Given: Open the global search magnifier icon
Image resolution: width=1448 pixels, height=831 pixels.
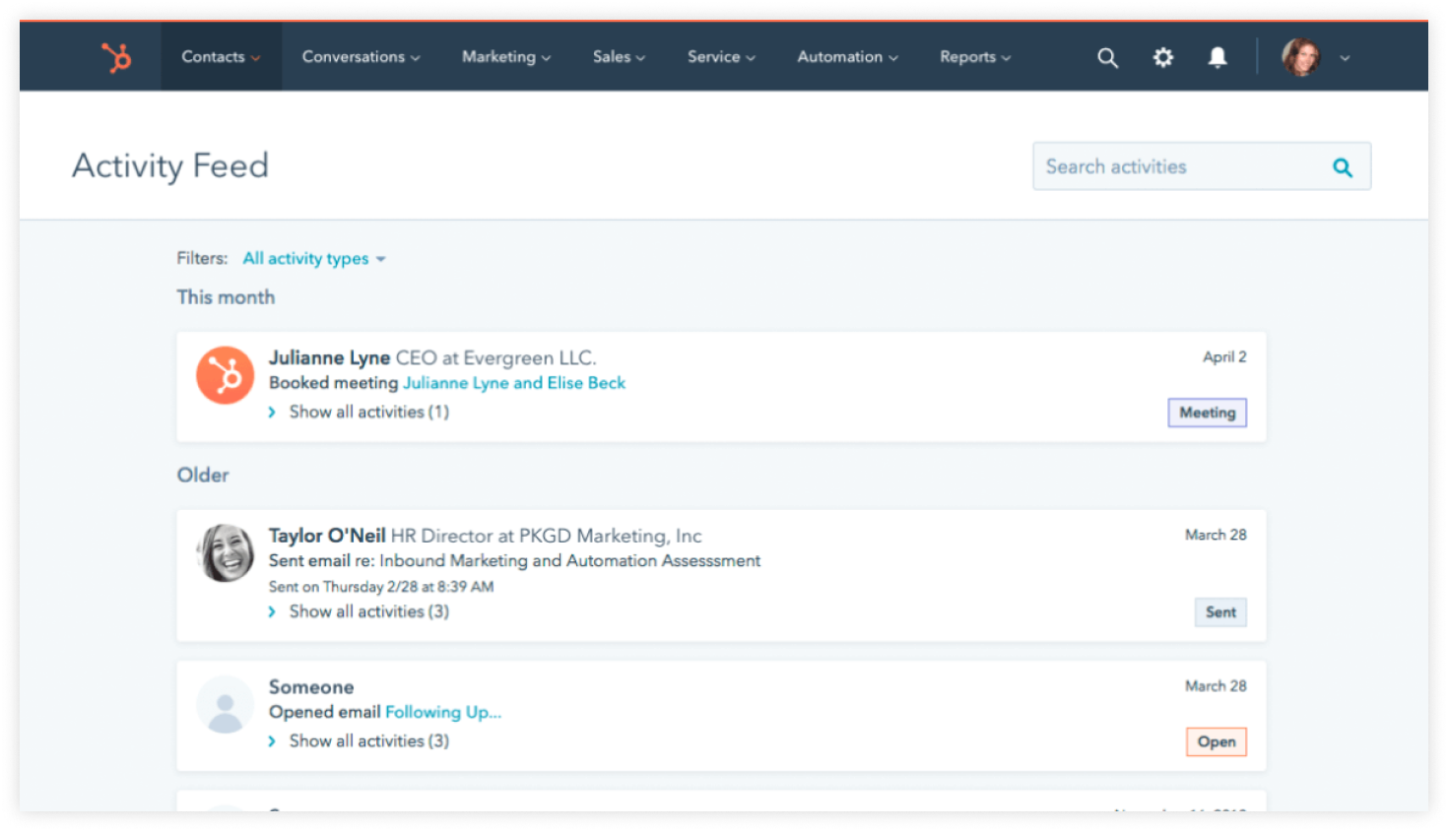Looking at the screenshot, I should coord(1107,58).
